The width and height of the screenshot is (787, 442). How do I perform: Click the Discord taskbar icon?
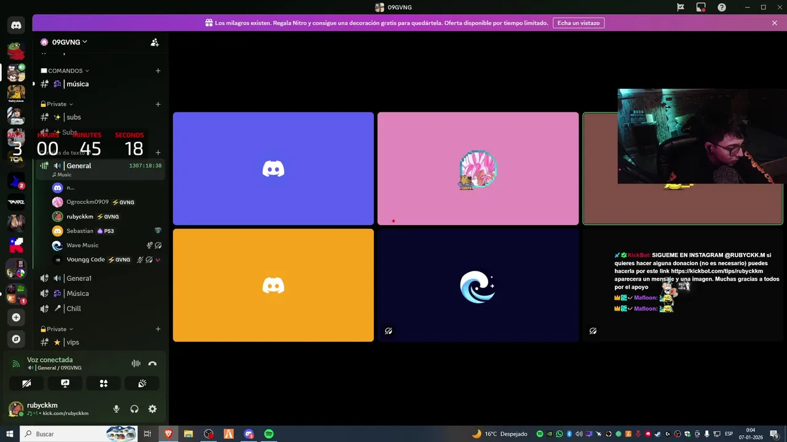pos(249,434)
